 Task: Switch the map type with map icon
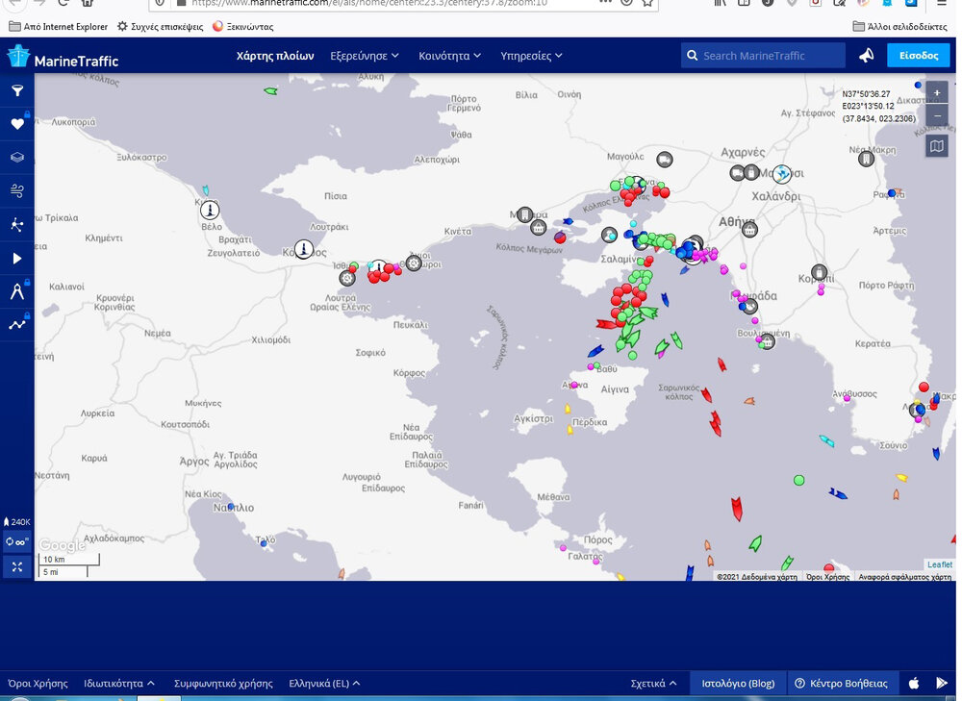[937, 146]
